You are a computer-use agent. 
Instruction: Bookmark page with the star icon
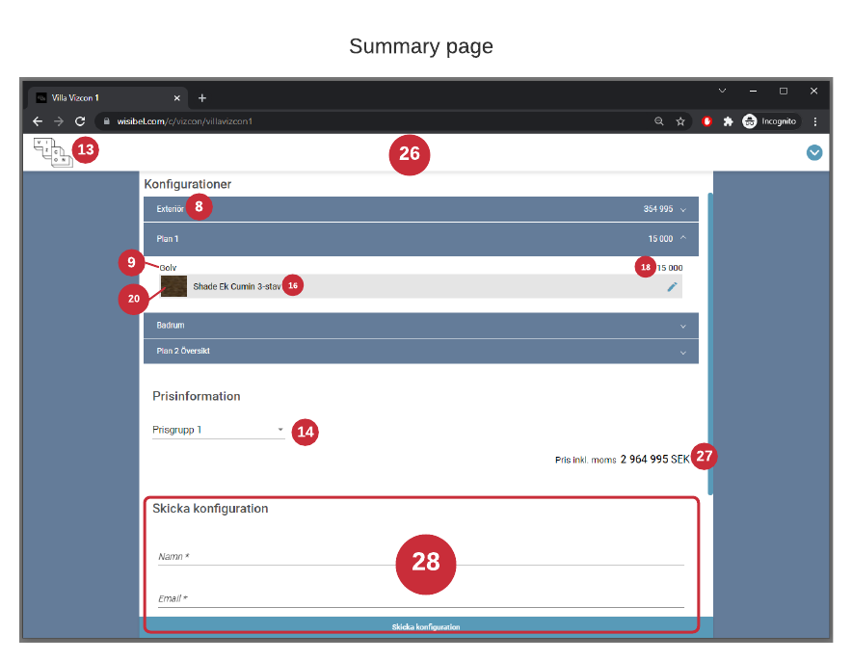coord(680,121)
